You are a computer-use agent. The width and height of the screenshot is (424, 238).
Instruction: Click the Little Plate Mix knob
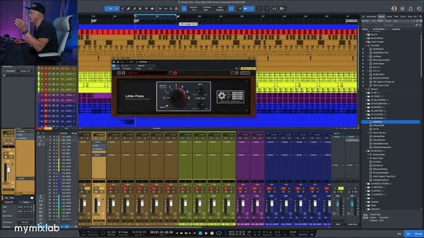(x=200, y=90)
